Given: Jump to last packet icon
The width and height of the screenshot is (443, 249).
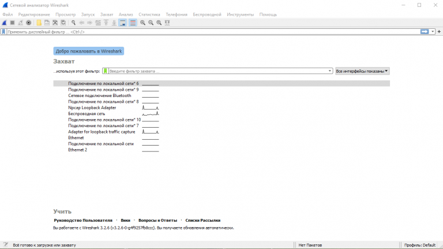Looking at the screenshot, I should pyautogui.click(x=114, y=23).
